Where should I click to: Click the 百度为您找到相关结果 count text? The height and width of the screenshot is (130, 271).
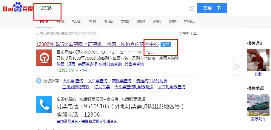[67, 33]
